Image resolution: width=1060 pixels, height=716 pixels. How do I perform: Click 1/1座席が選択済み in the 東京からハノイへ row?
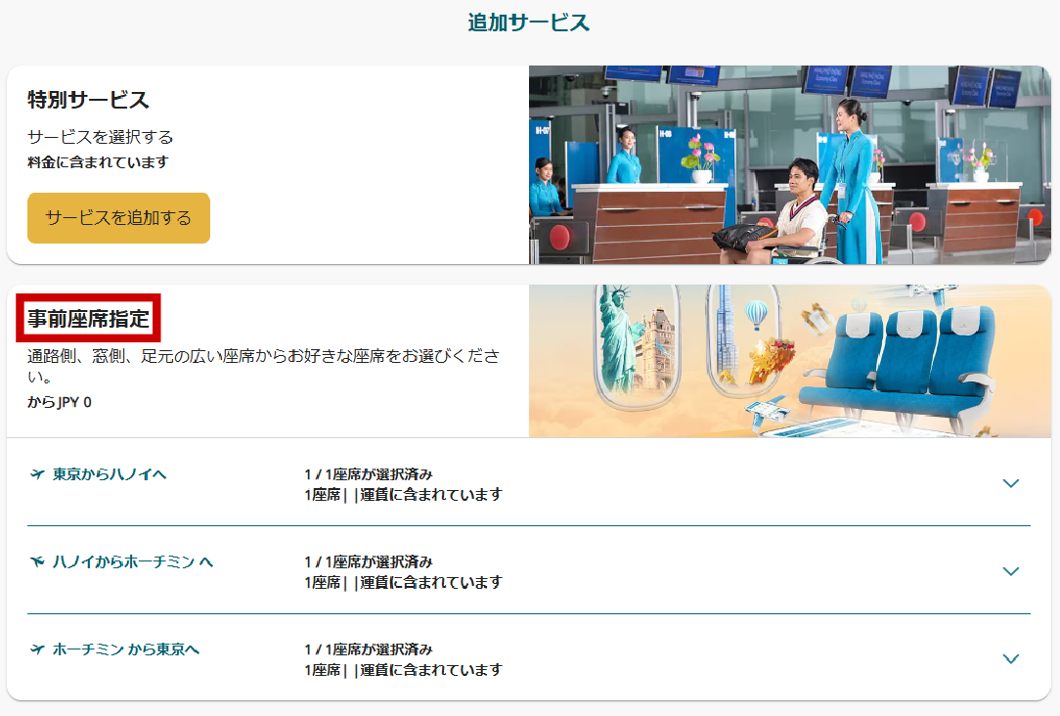369,474
